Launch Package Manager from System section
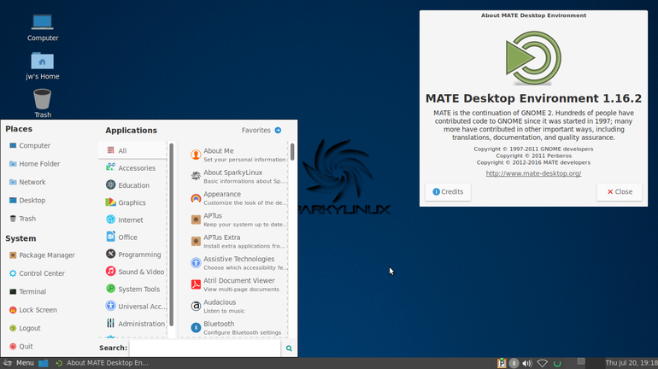Viewport: 658px width, 369px height. 42,255
